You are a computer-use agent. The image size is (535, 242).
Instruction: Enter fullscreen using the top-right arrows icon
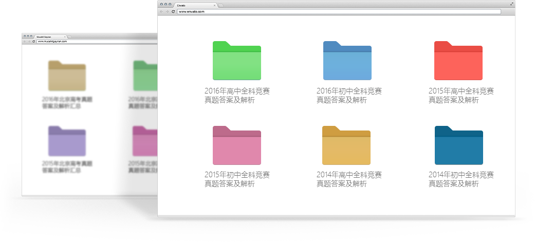[511, 4]
